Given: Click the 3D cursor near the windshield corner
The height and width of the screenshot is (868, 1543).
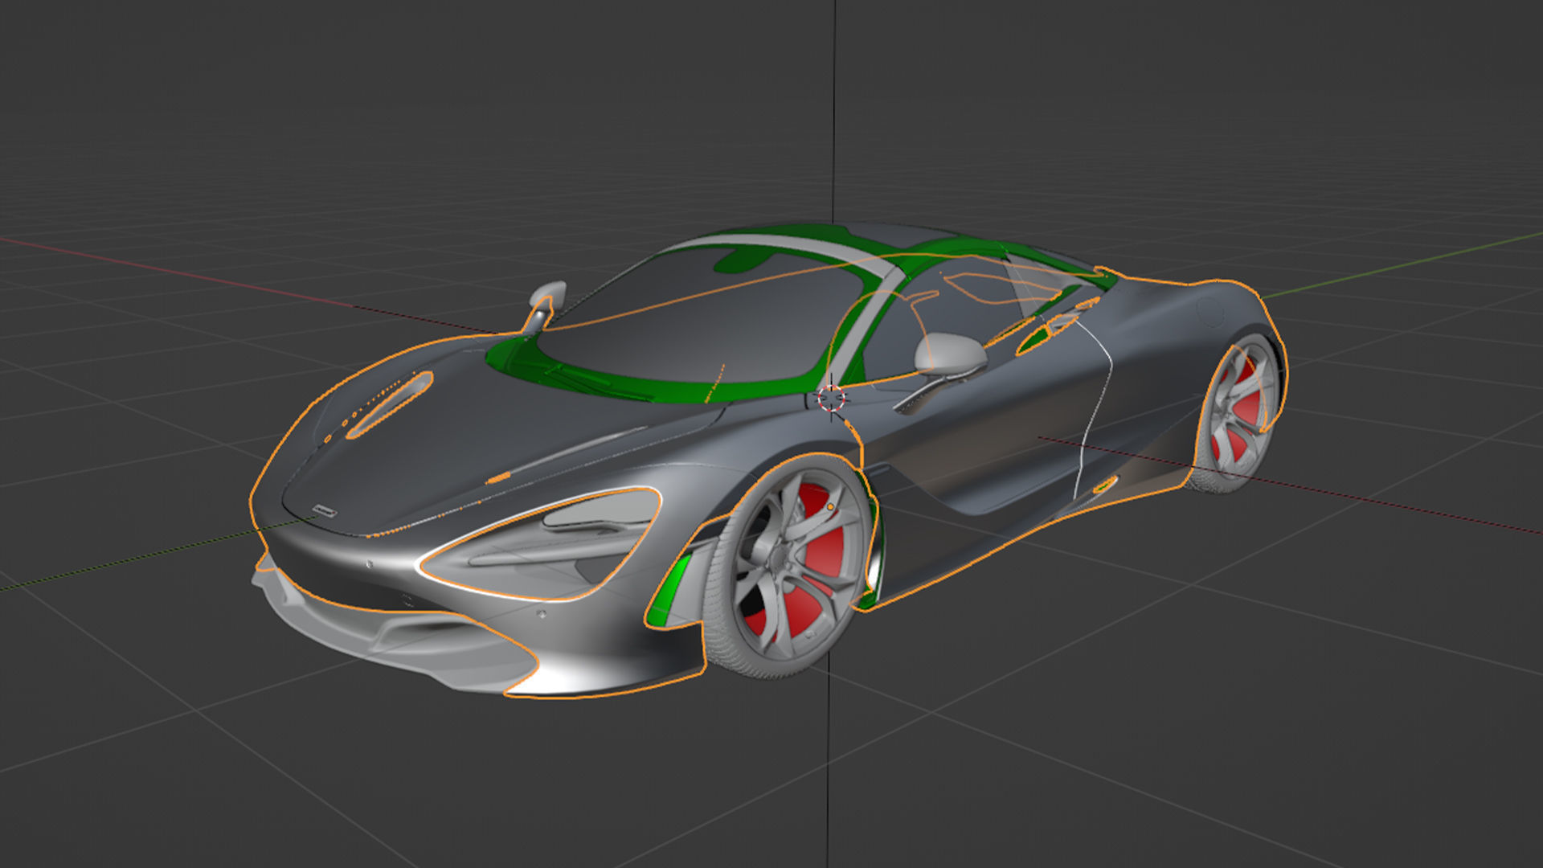Looking at the screenshot, I should 831,398.
